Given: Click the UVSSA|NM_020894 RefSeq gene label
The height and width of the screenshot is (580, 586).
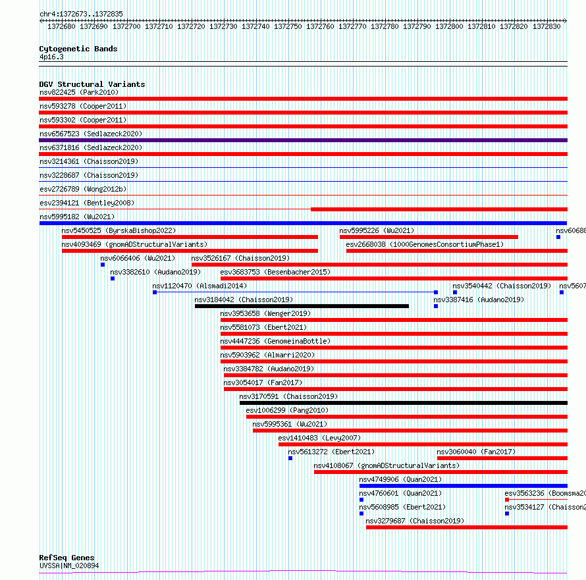Looking at the screenshot, I should [x=69, y=566].
